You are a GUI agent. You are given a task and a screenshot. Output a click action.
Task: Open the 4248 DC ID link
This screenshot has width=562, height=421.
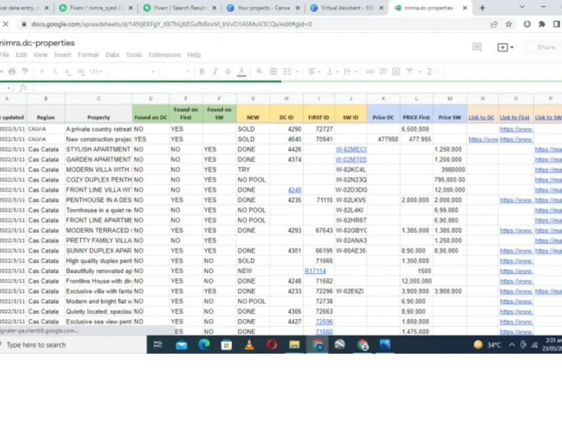(x=294, y=190)
